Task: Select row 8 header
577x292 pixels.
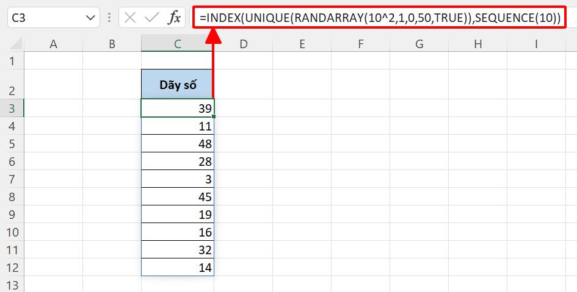Action: click(x=12, y=196)
